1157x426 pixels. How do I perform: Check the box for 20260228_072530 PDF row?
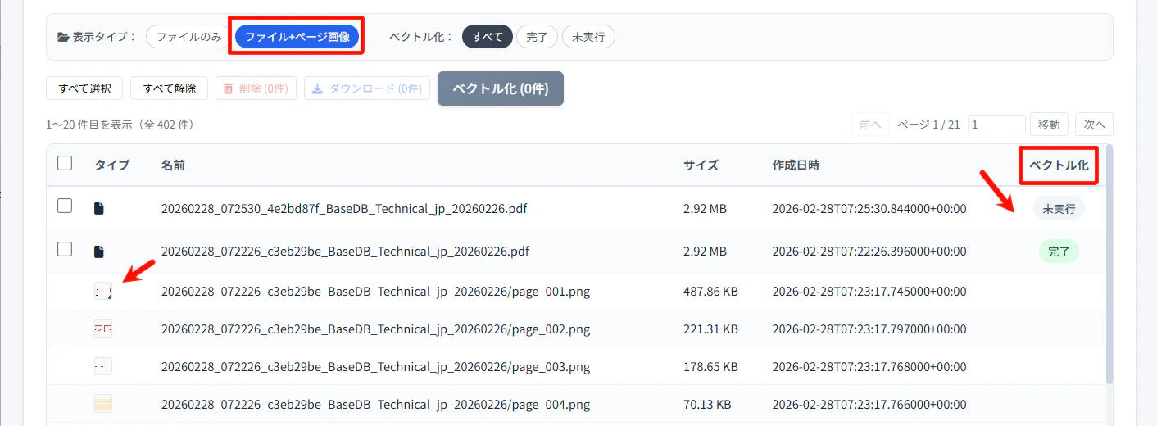coord(65,206)
